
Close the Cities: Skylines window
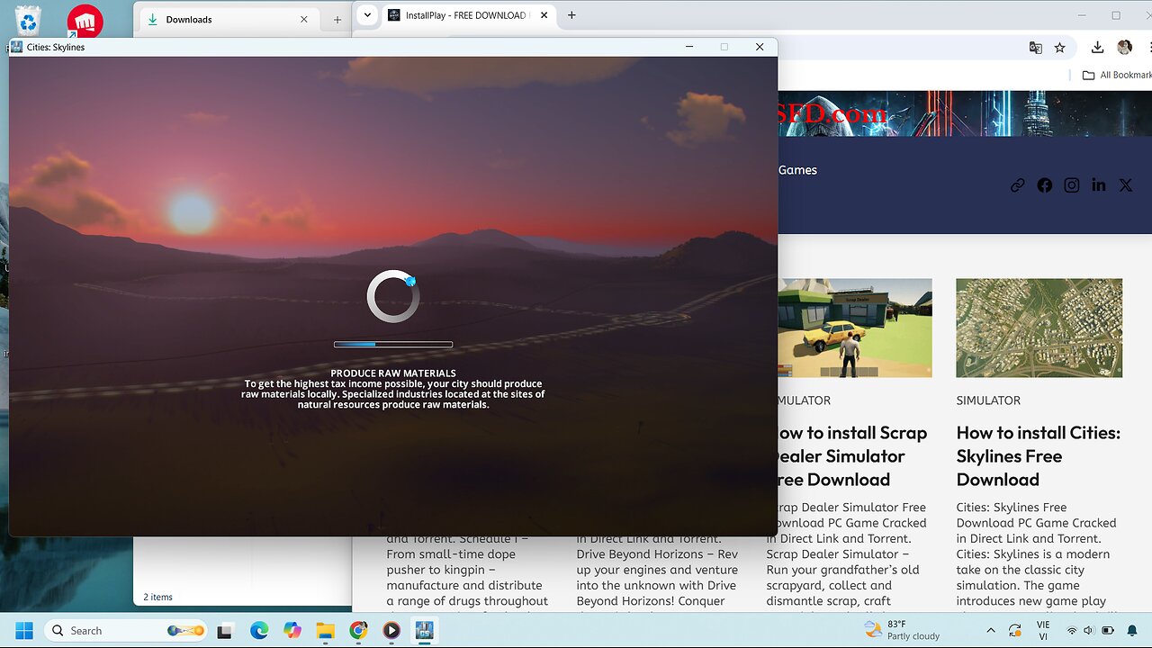point(760,47)
